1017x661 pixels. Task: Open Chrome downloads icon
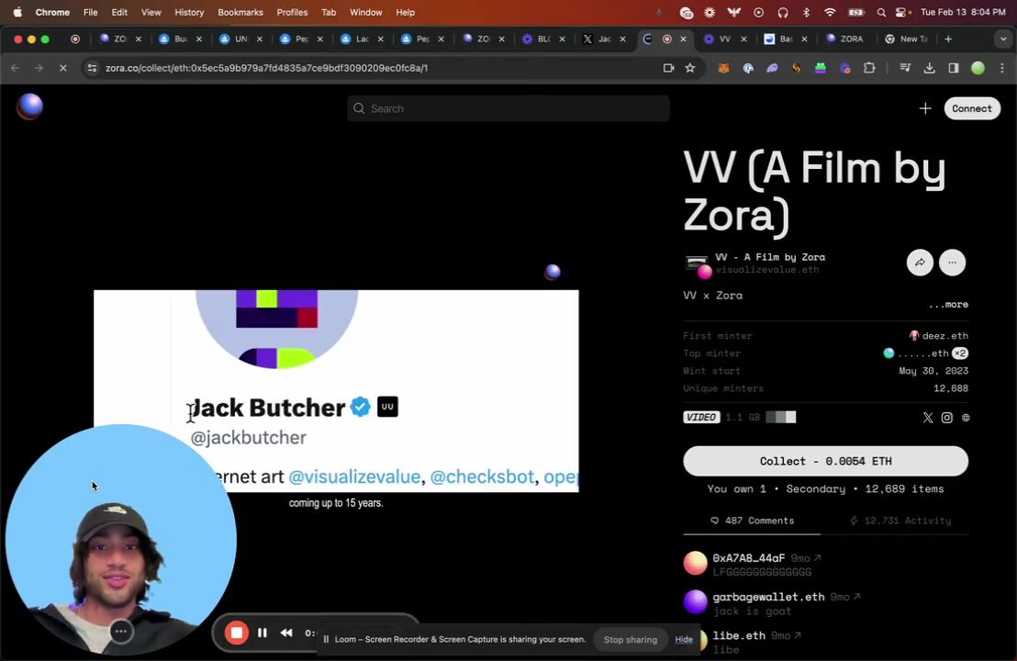pyautogui.click(x=930, y=68)
